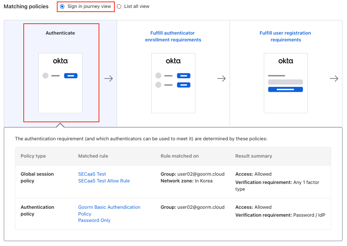Image resolution: width=347 pixels, height=246 pixels.
Task: Click the okta logo in the registration card
Action: coord(286,61)
